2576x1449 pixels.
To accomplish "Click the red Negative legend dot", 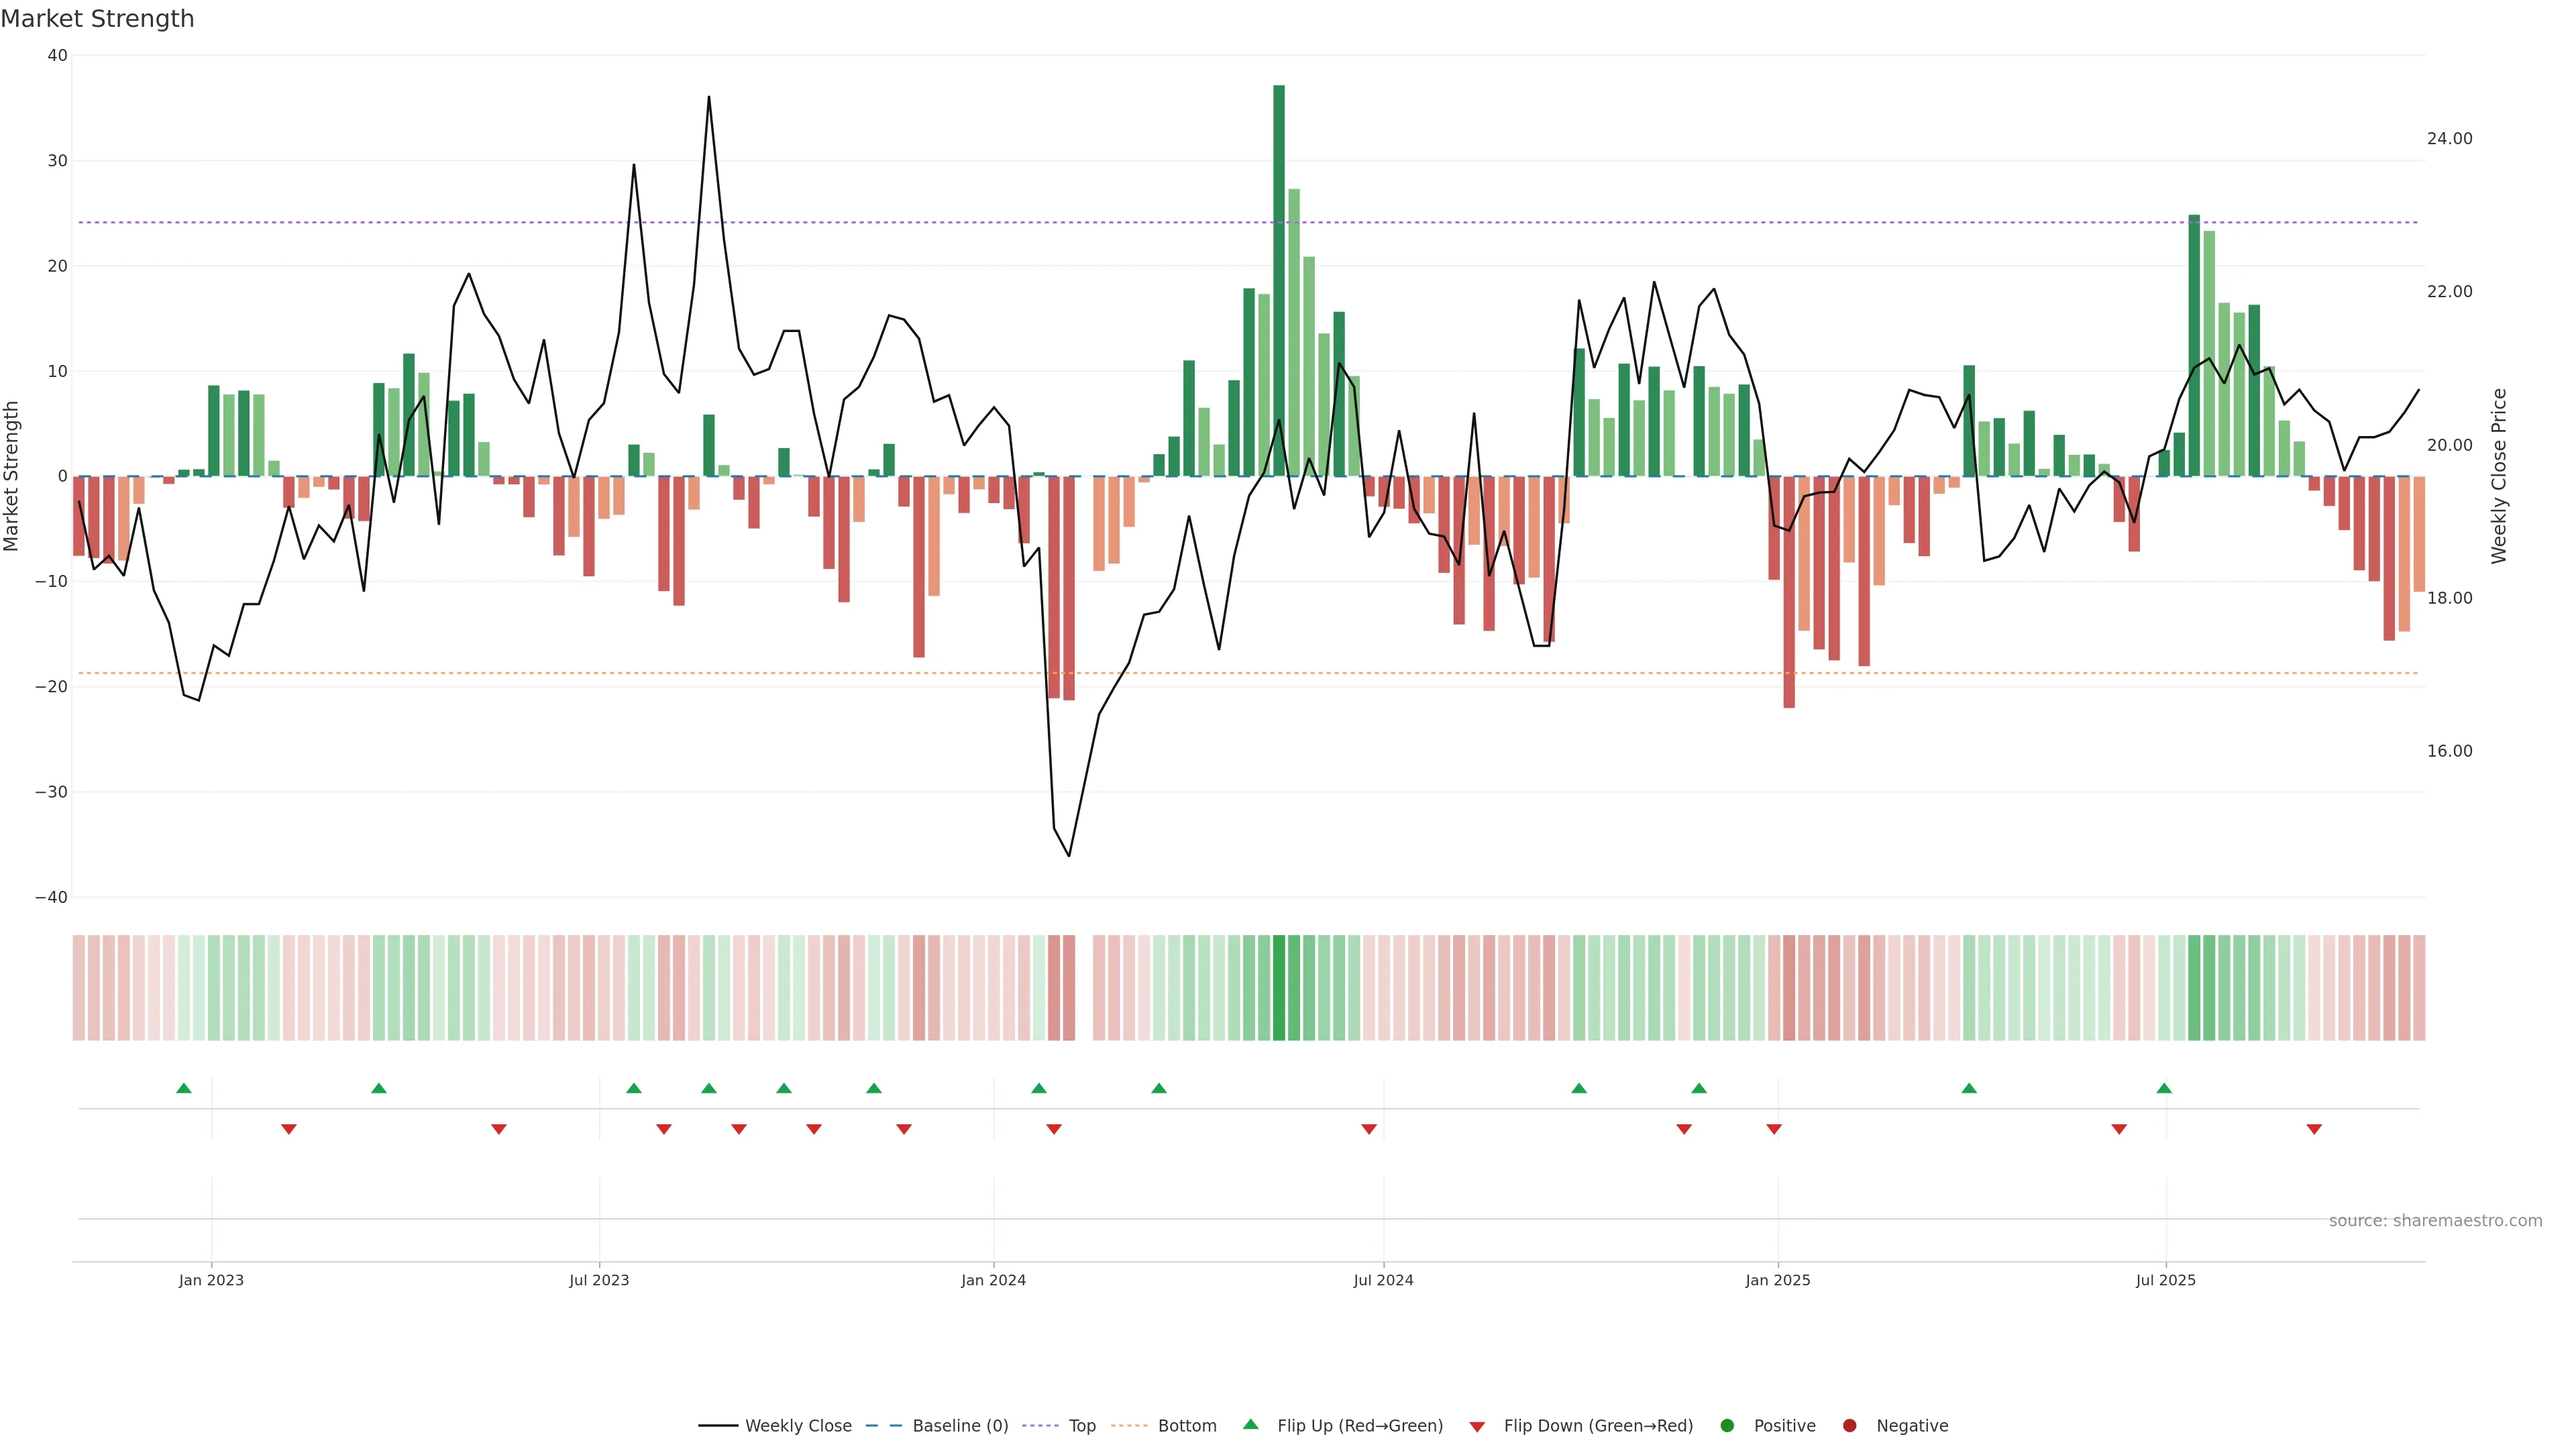I will (1849, 1426).
